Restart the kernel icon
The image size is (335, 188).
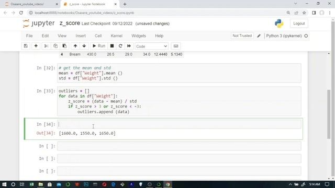120,46
